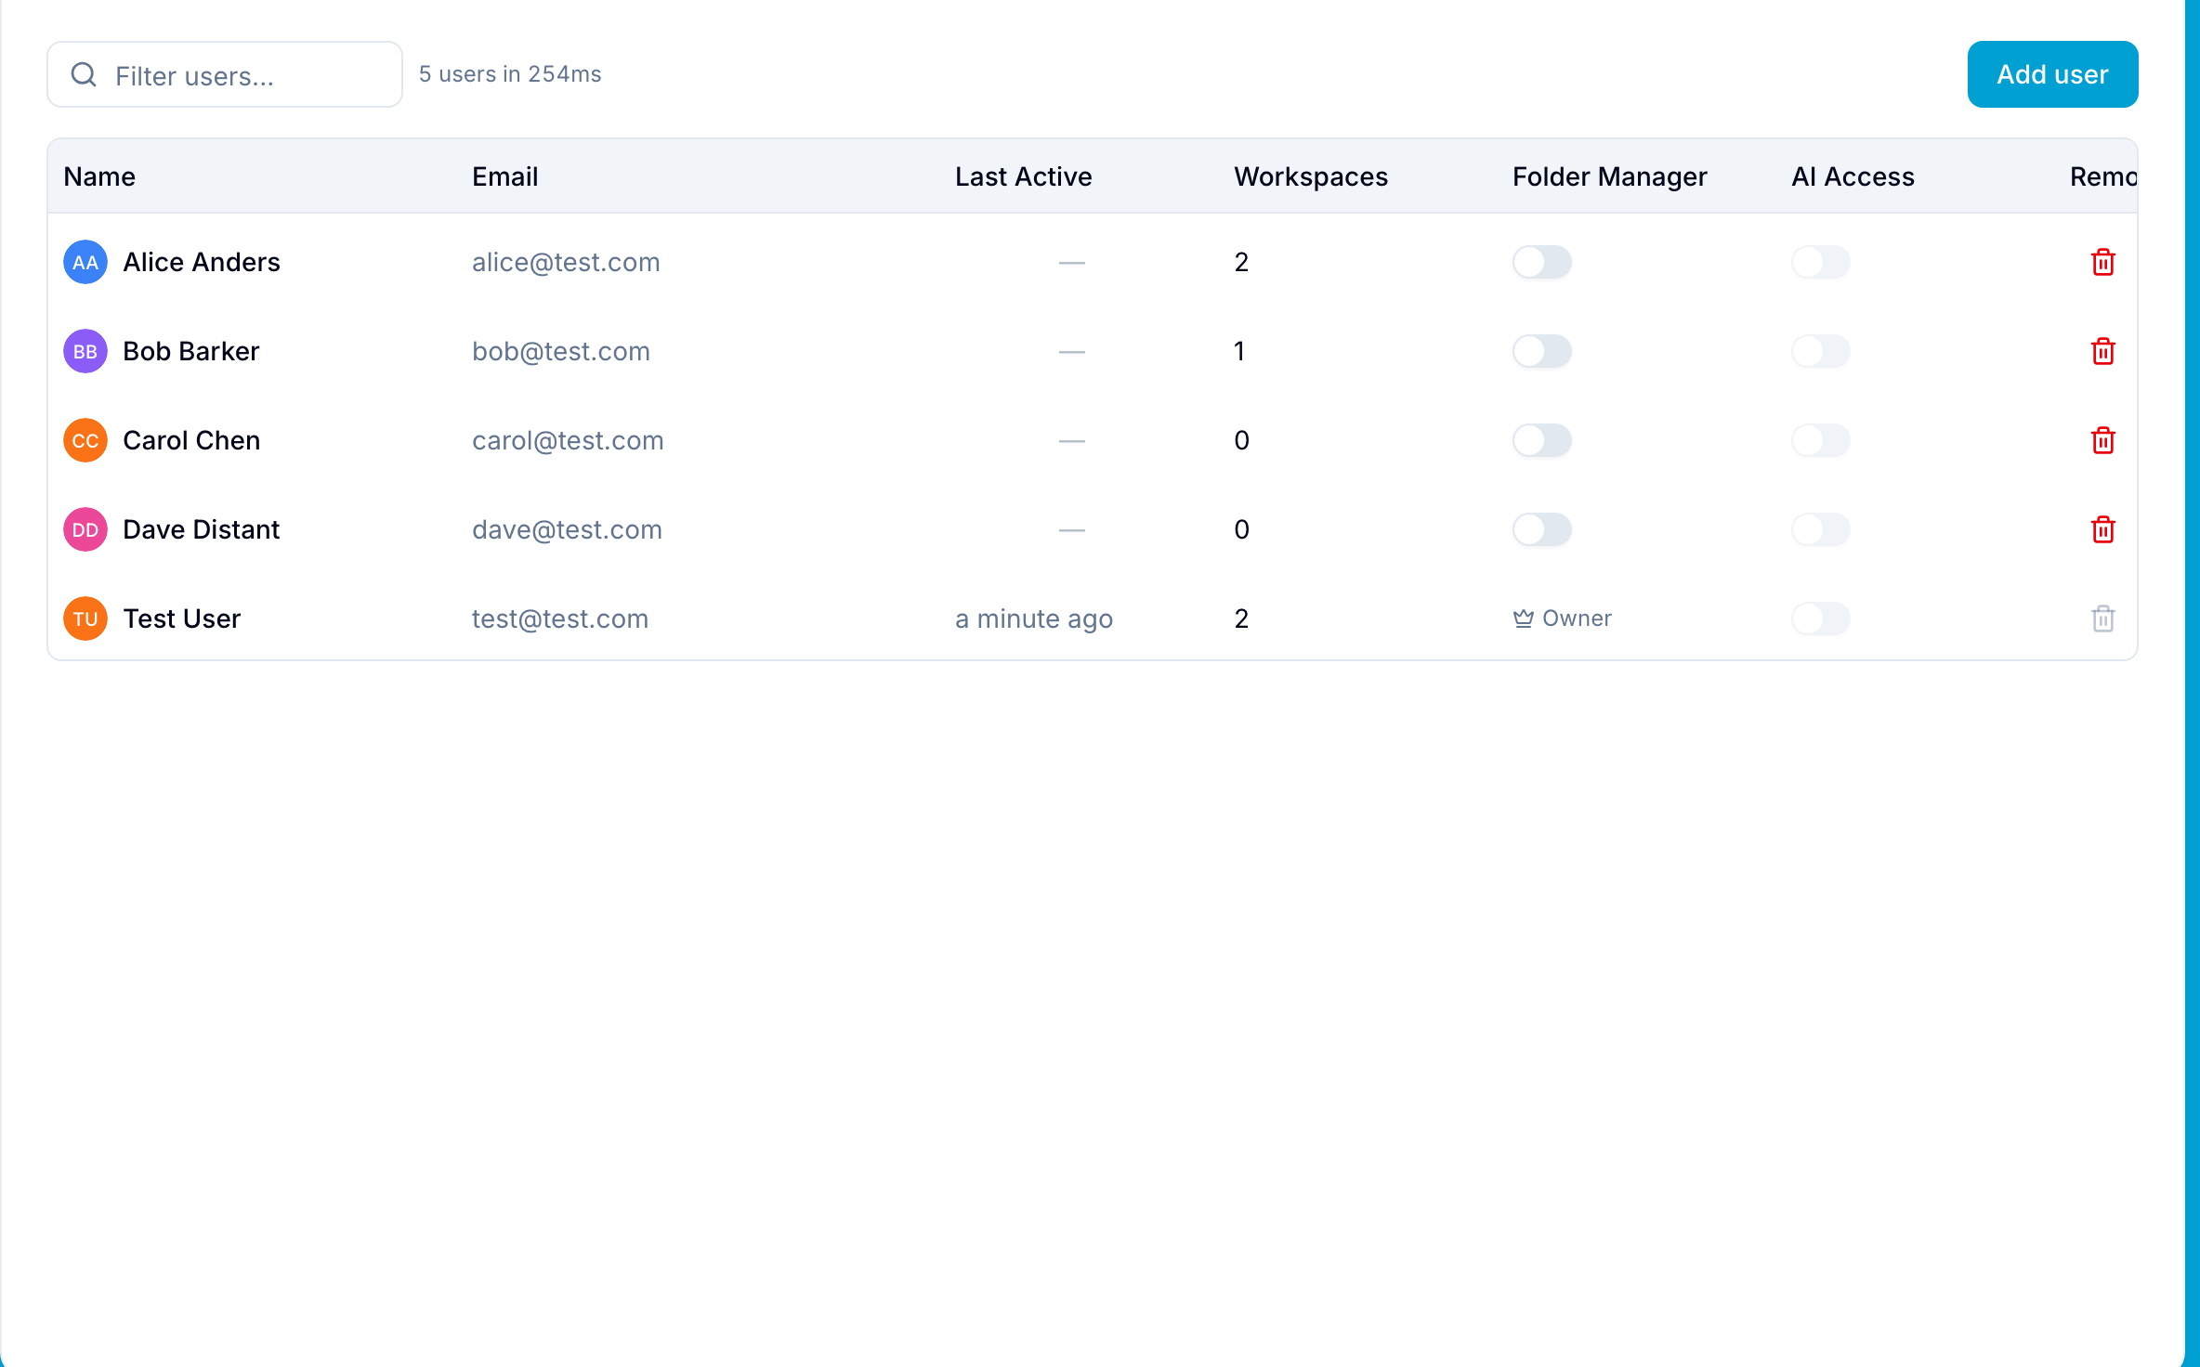Image resolution: width=2200 pixels, height=1367 pixels.
Task: Click Dave Distant's workspace count 0
Action: point(1241,529)
